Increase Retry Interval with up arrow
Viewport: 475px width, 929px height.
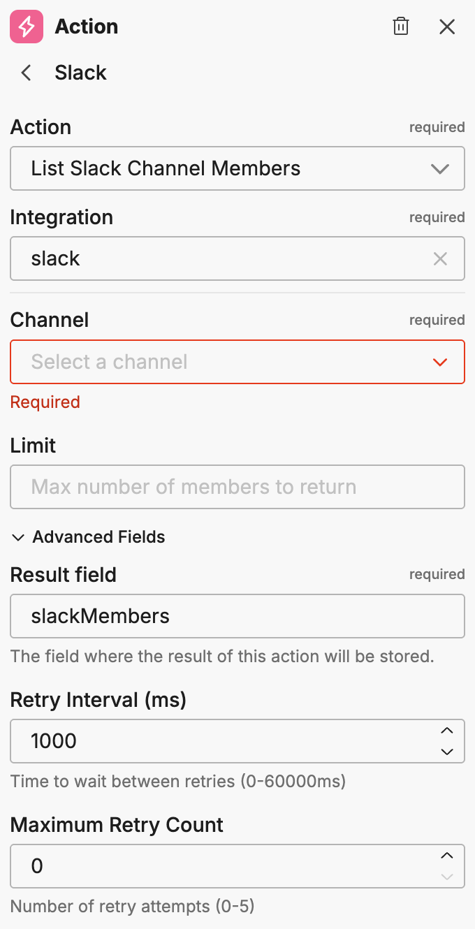coord(447,731)
